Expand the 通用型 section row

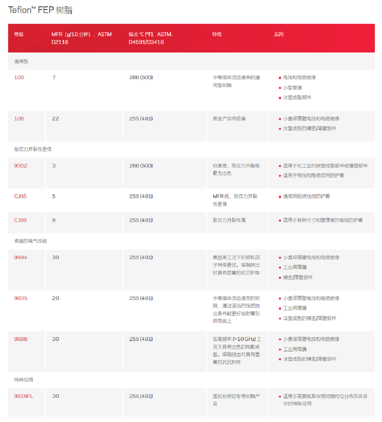coord(18,61)
